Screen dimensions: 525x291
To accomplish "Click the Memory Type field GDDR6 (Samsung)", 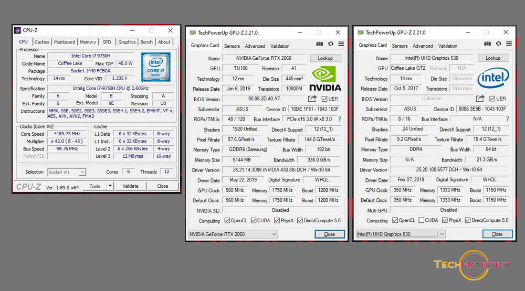I will [x=248, y=149].
